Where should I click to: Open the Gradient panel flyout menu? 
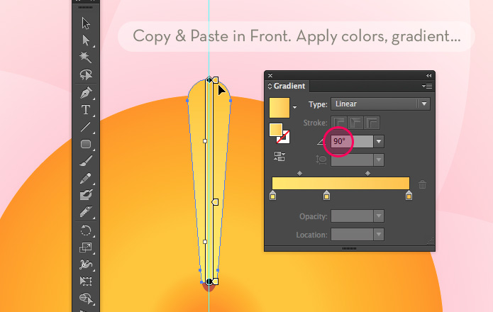[x=427, y=86]
